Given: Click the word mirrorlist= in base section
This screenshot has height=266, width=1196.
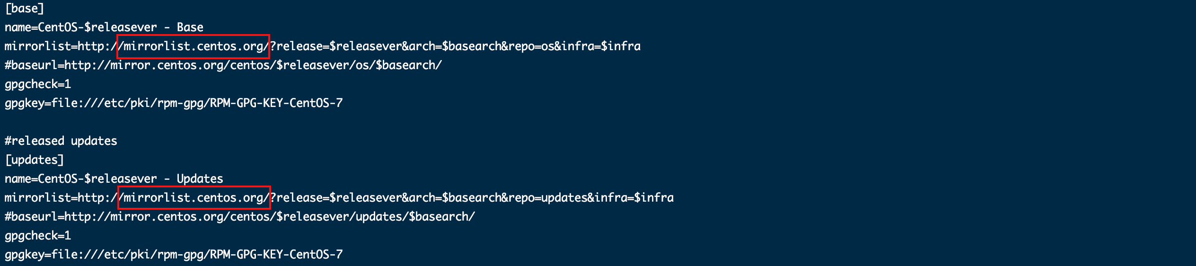Looking at the screenshot, I should [41, 46].
